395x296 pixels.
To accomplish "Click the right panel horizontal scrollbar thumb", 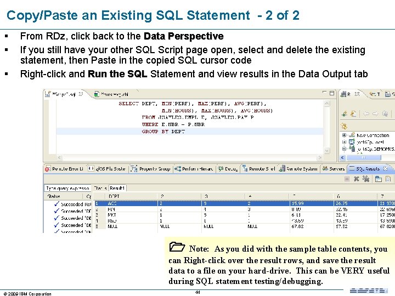I will point(364,157).
